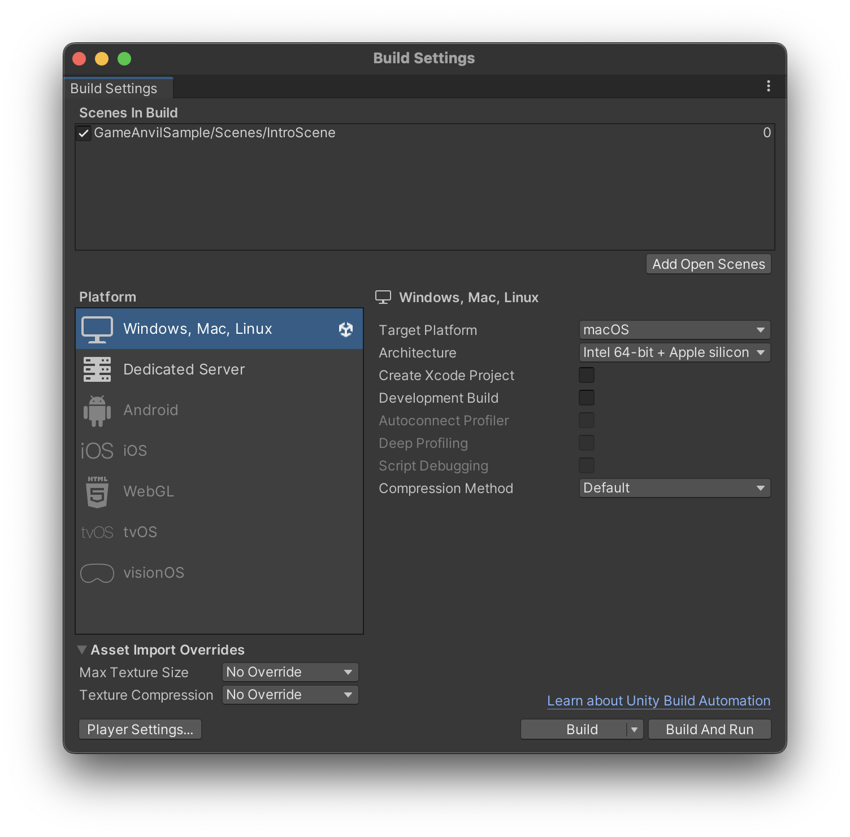The width and height of the screenshot is (850, 837).
Task: Click the iOS platform icon
Action: (97, 451)
